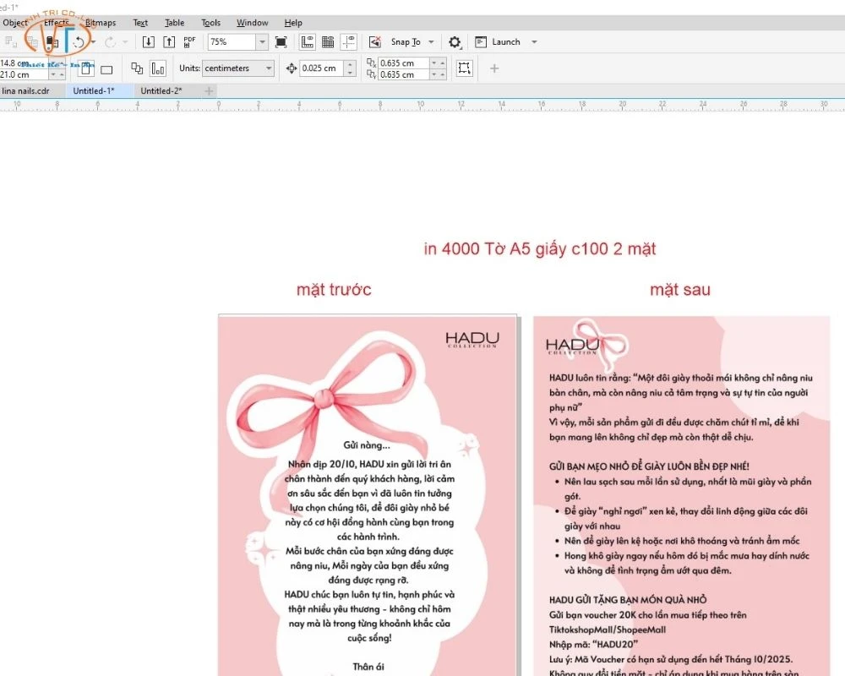Toggle Show Rulers icon

(x=308, y=41)
